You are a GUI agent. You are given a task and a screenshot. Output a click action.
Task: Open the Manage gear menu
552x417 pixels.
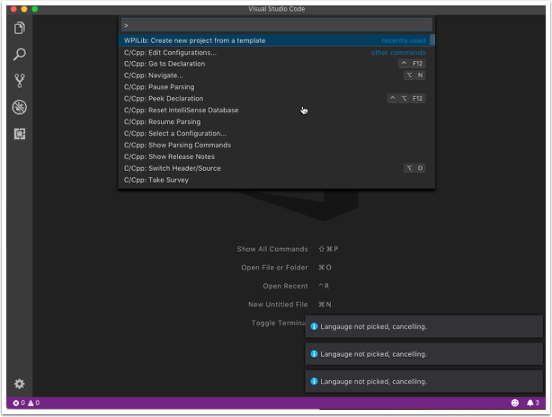[20, 384]
